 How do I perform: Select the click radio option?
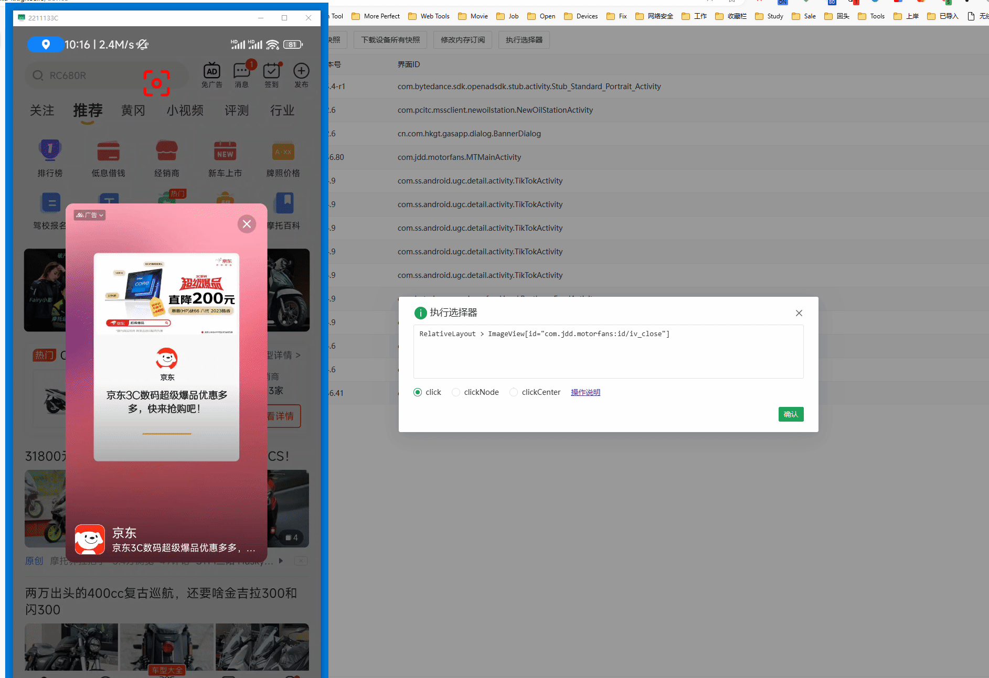(x=418, y=392)
